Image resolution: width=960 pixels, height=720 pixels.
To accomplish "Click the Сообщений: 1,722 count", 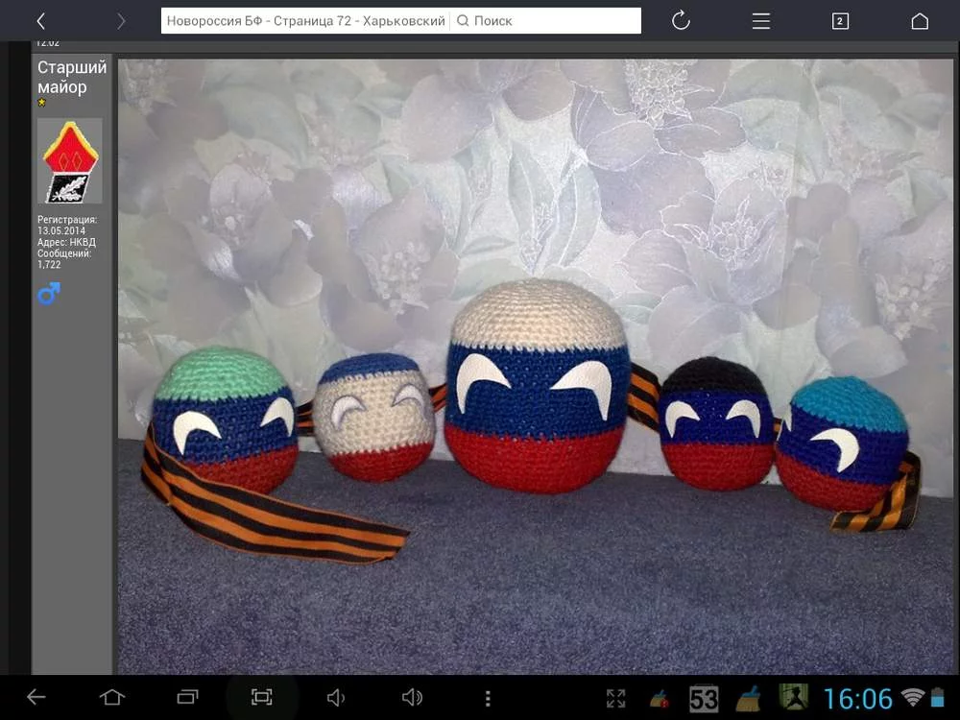I will pyautogui.click(x=63, y=259).
